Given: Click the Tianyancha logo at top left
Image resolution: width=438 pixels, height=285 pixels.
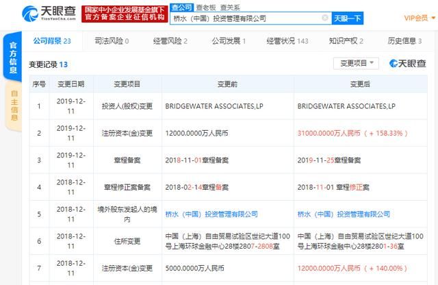Looking at the screenshot, I should (49, 13).
